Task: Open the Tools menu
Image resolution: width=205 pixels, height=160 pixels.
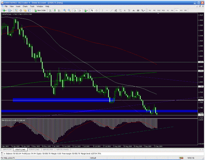Action: 32,6
